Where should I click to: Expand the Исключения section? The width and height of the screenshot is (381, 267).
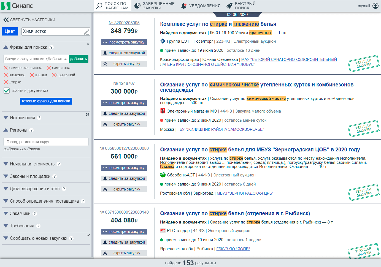point(6,118)
